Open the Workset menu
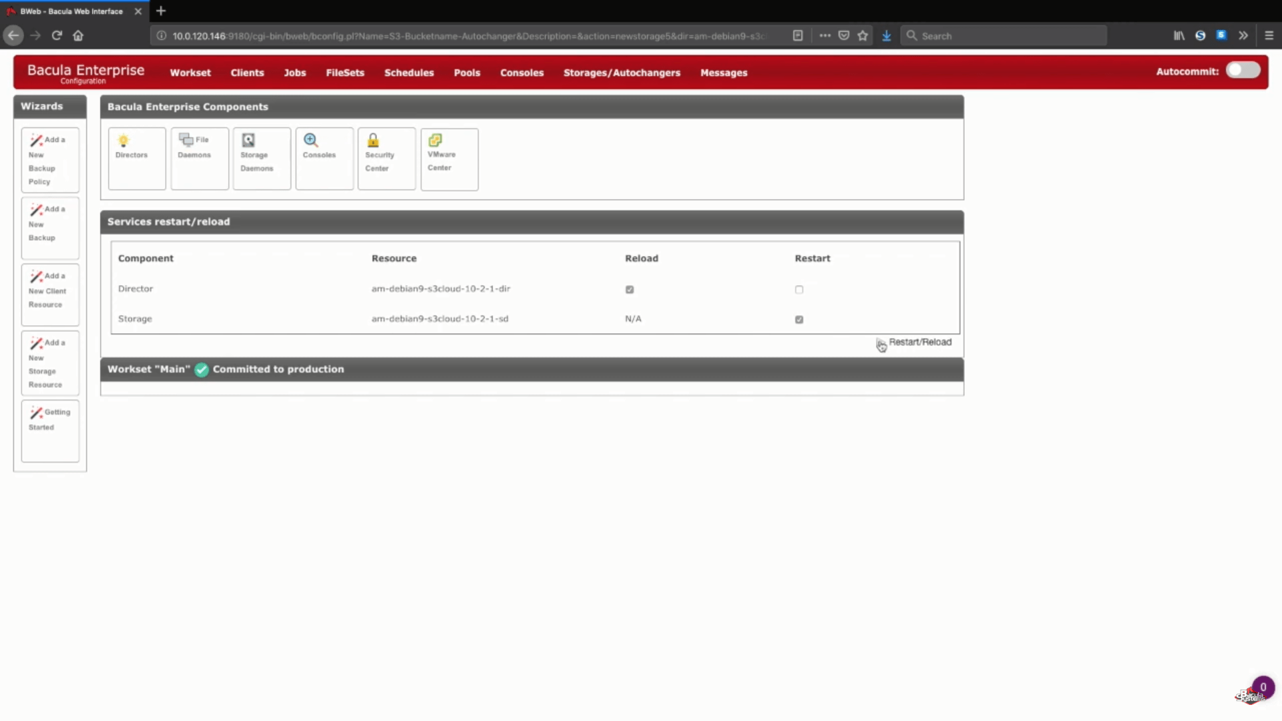Screen dimensions: 1282x721 190,73
